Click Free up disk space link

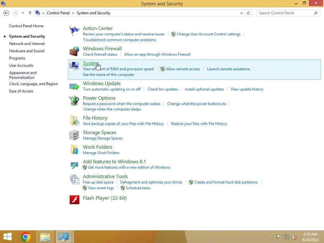tap(98, 182)
